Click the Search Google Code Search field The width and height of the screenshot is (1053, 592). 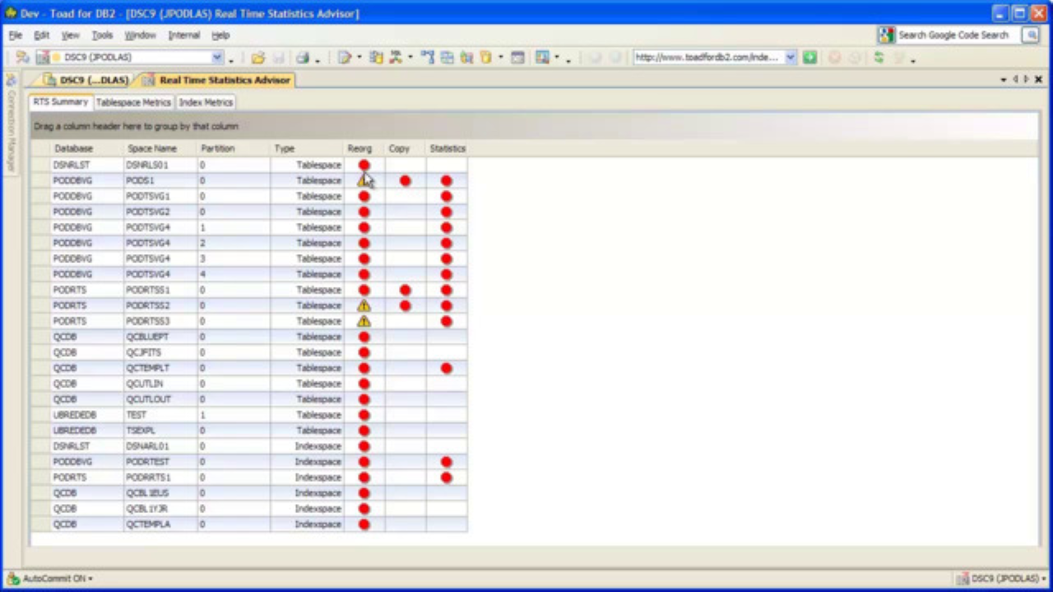[953, 35]
